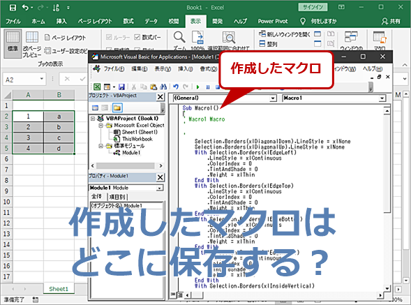The width and height of the screenshot is (411, 305).
Task: Click the Insert UserForm icon in the VBA toolbar
Action: coord(107,87)
